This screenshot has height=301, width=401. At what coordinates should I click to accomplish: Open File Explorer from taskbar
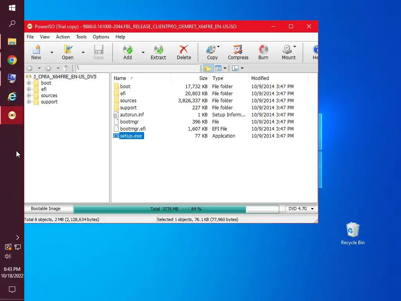pyautogui.click(x=12, y=42)
